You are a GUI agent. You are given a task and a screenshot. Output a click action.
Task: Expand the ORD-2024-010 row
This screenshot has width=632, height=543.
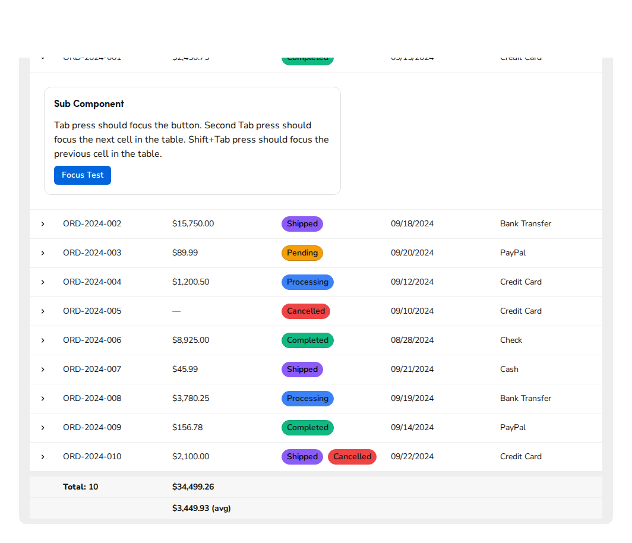(42, 456)
